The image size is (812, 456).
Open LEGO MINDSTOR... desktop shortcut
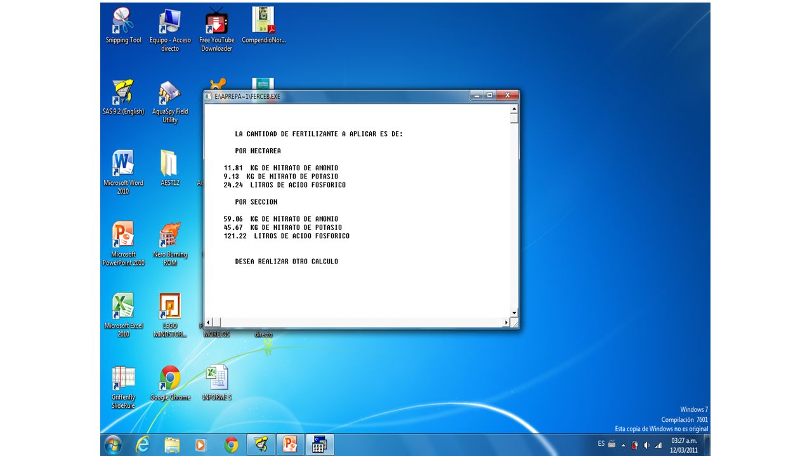tap(170, 315)
